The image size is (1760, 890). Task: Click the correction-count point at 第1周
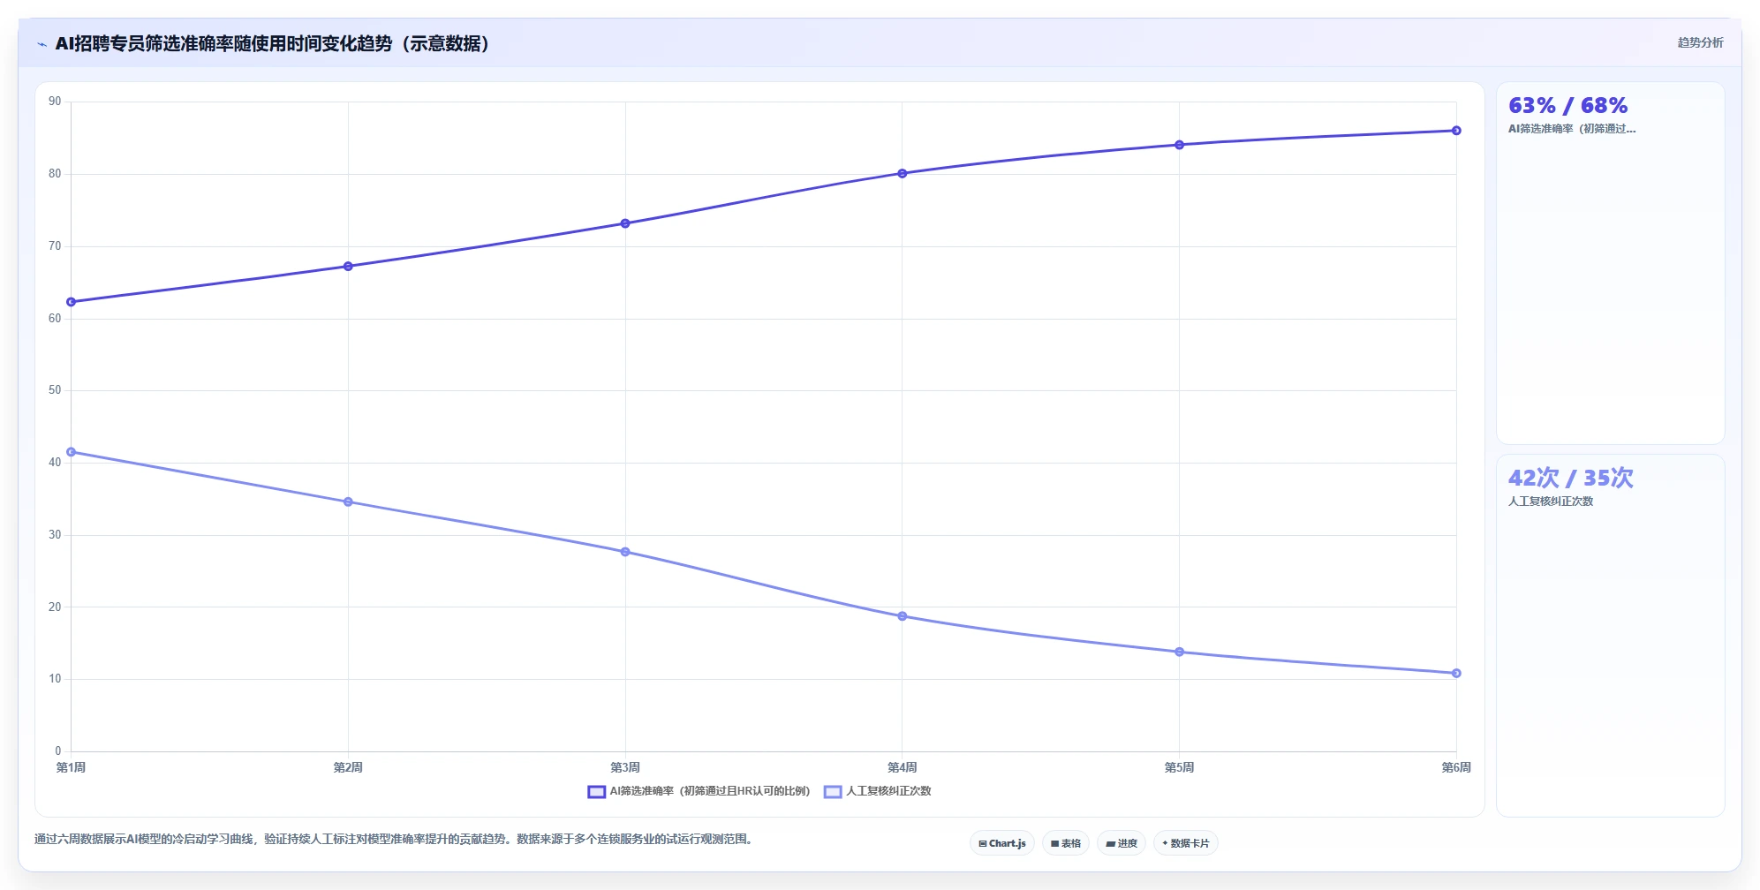[x=72, y=452]
